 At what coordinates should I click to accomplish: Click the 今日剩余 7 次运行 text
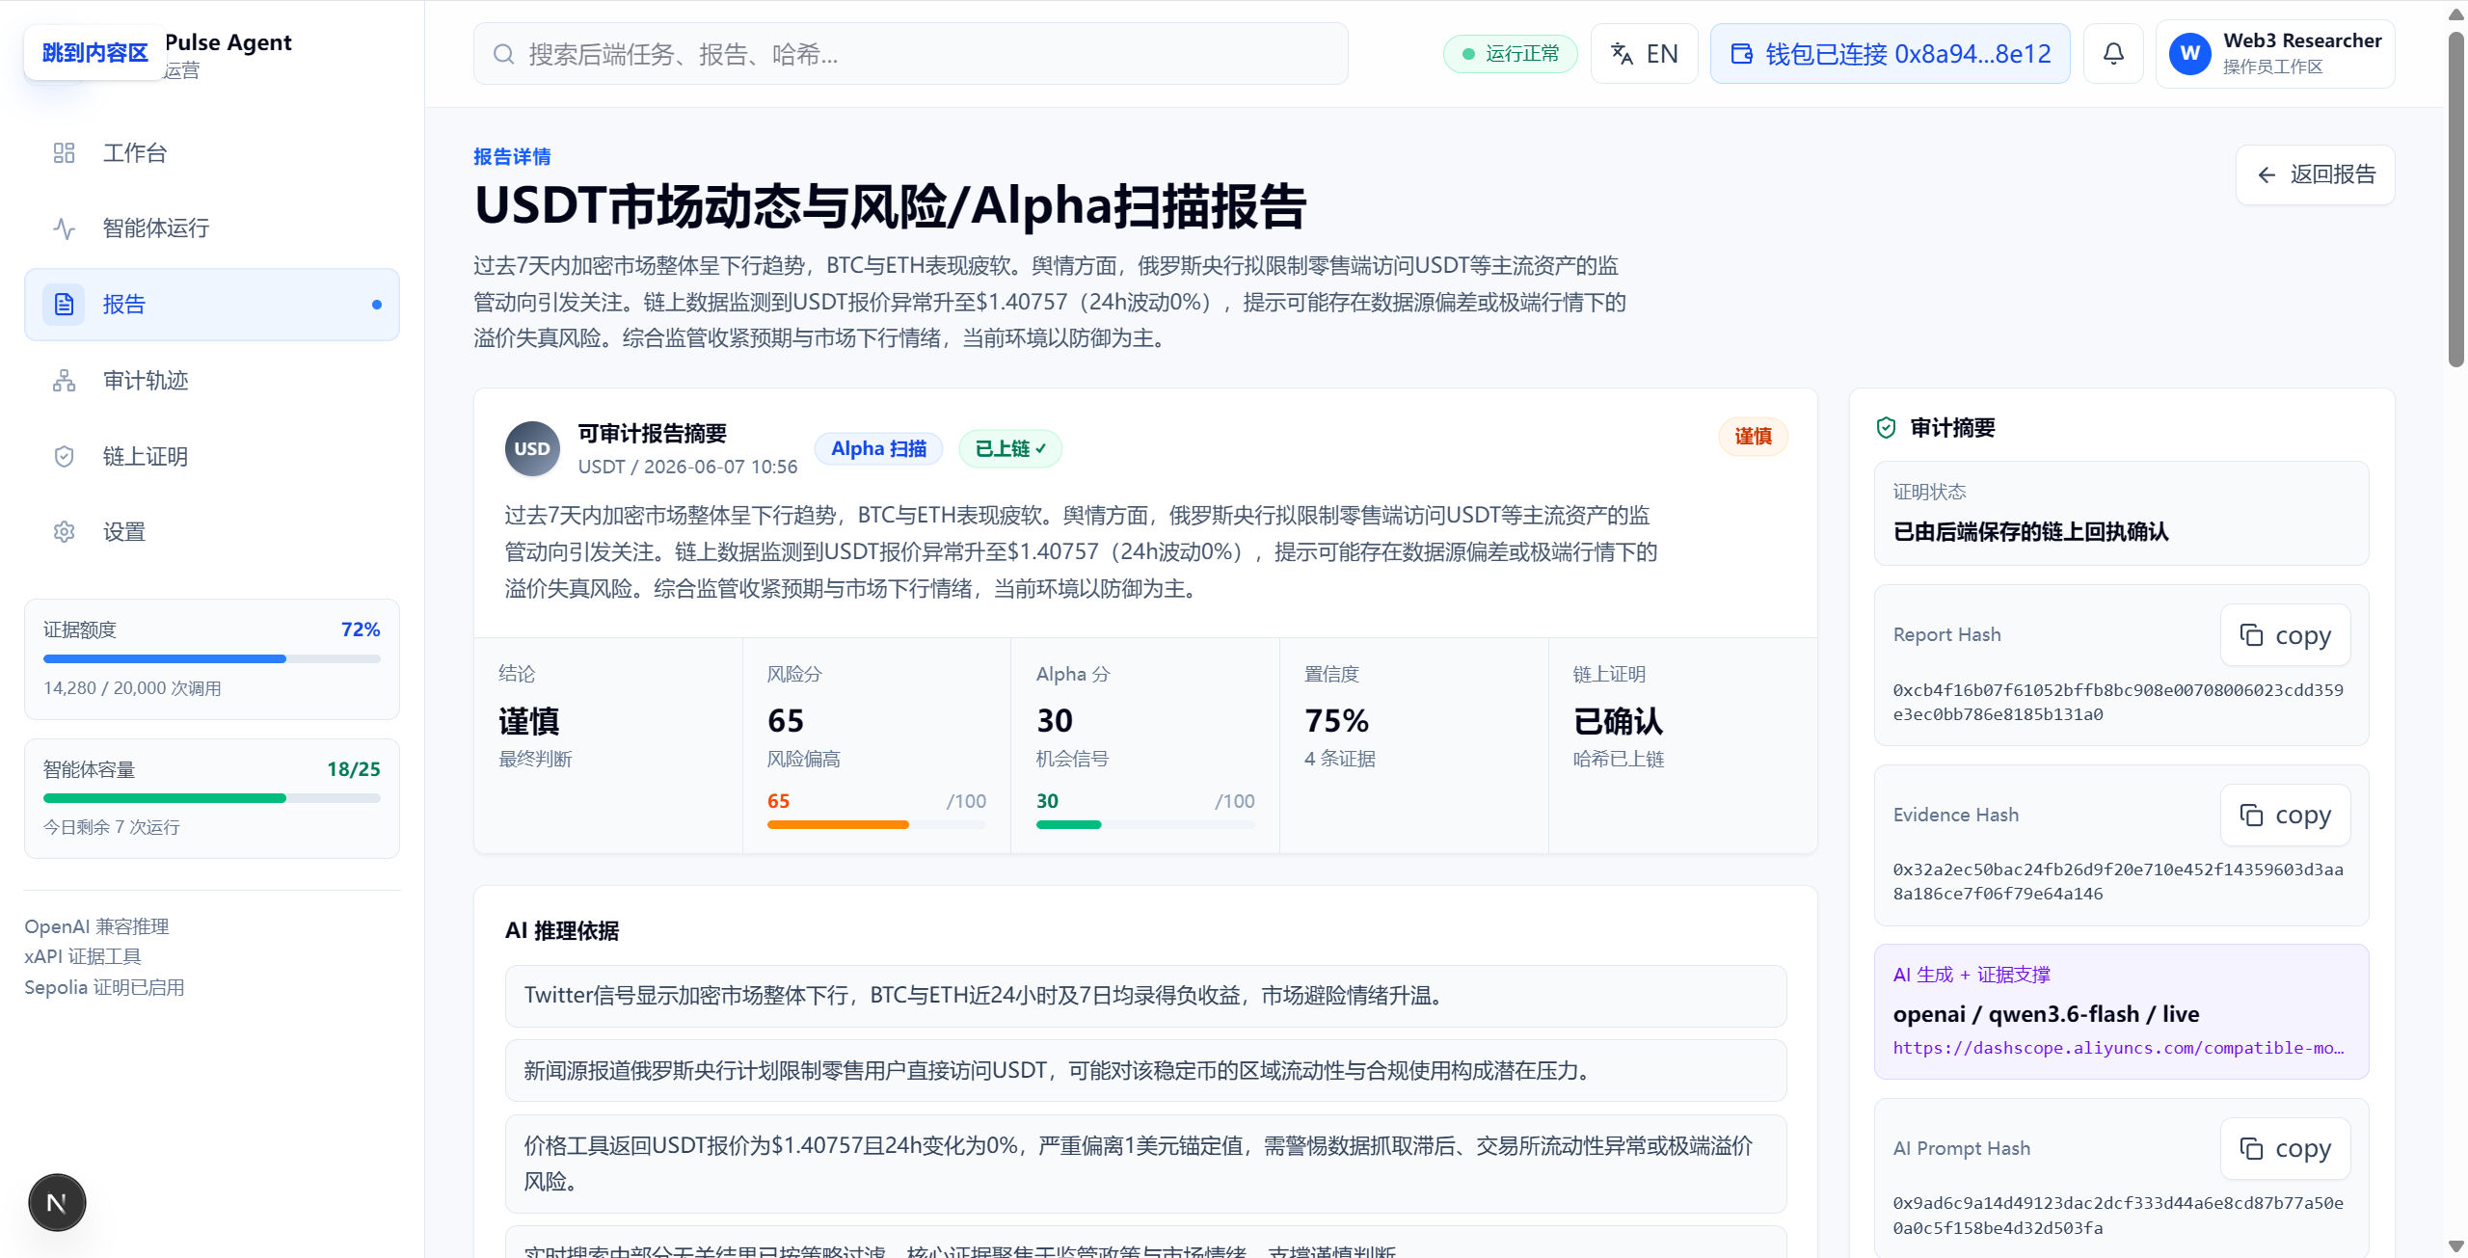(x=112, y=827)
